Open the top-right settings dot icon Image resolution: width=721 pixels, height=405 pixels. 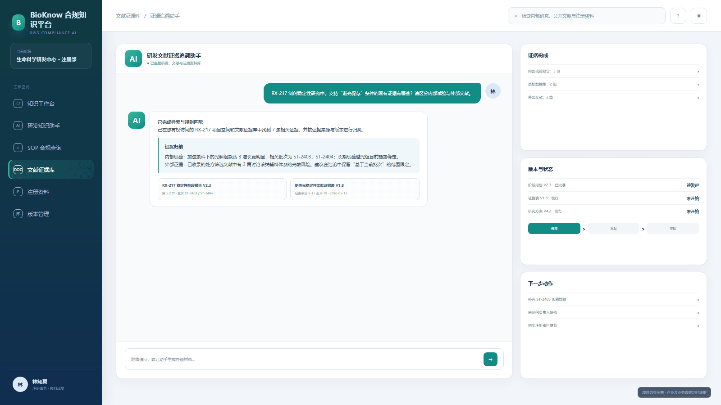[699, 16]
